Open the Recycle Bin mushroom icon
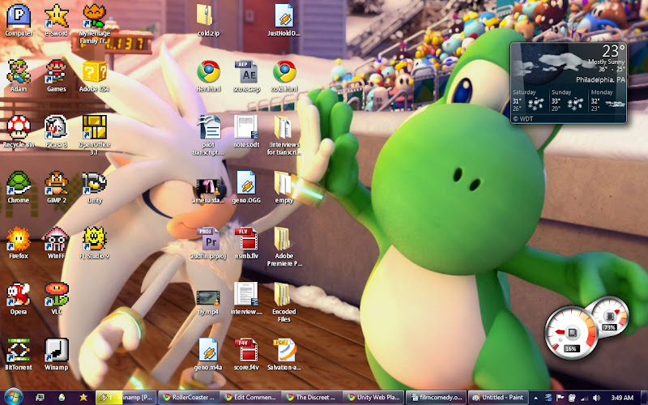The width and height of the screenshot is (648, 405). pos(19,128)
